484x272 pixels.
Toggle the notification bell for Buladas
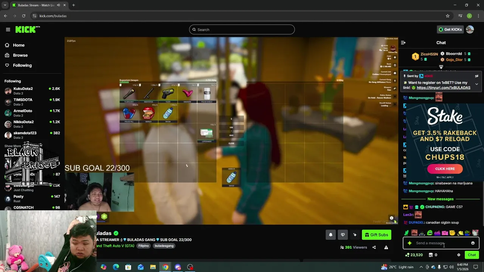coord(330,235)
